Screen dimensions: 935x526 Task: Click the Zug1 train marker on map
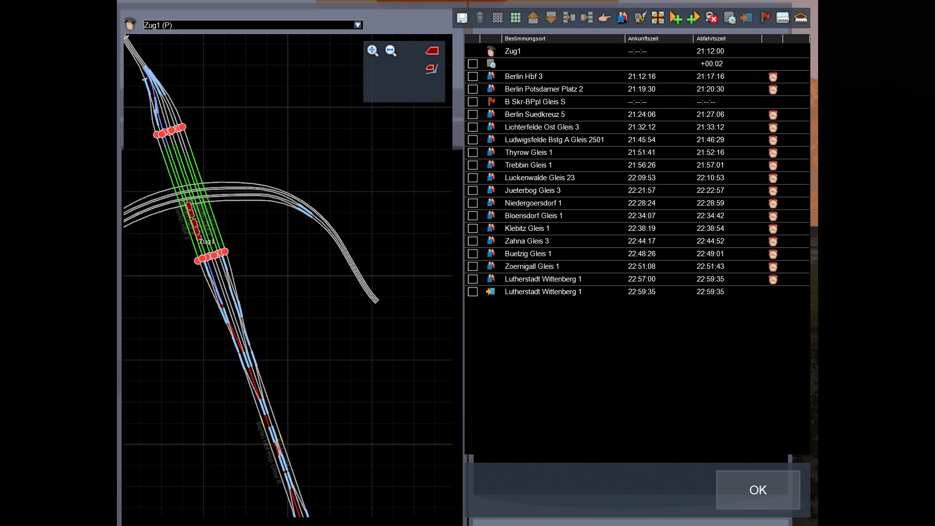point(193,221)
